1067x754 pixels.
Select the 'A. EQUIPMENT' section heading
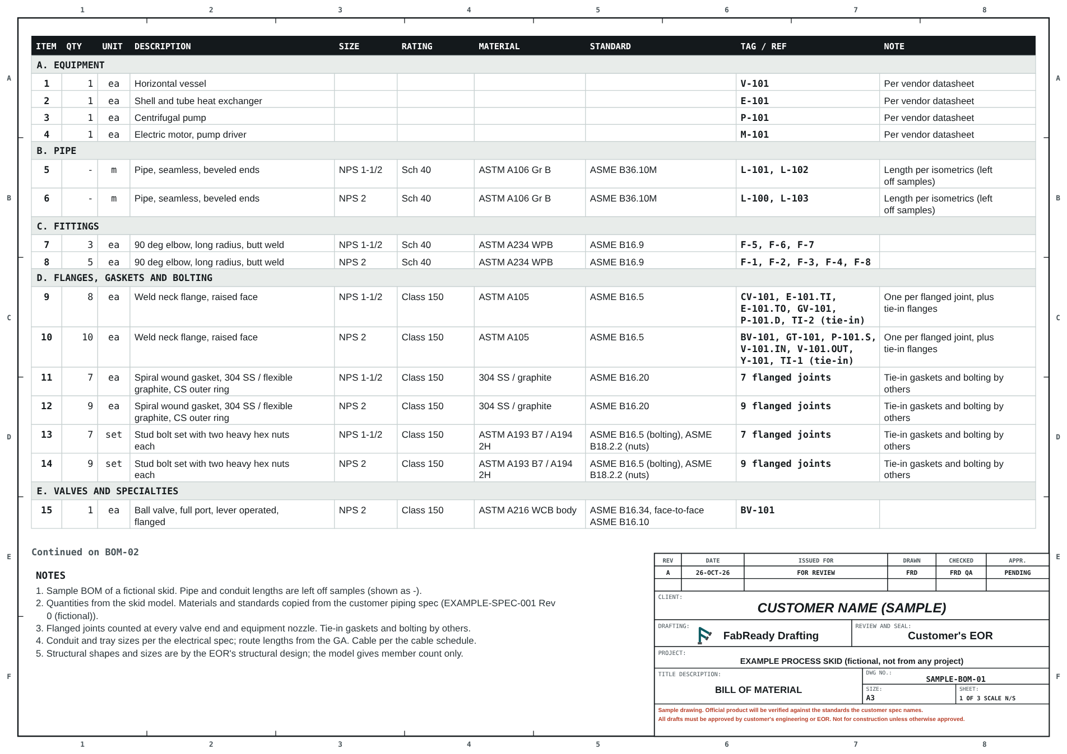click(71, 65)
